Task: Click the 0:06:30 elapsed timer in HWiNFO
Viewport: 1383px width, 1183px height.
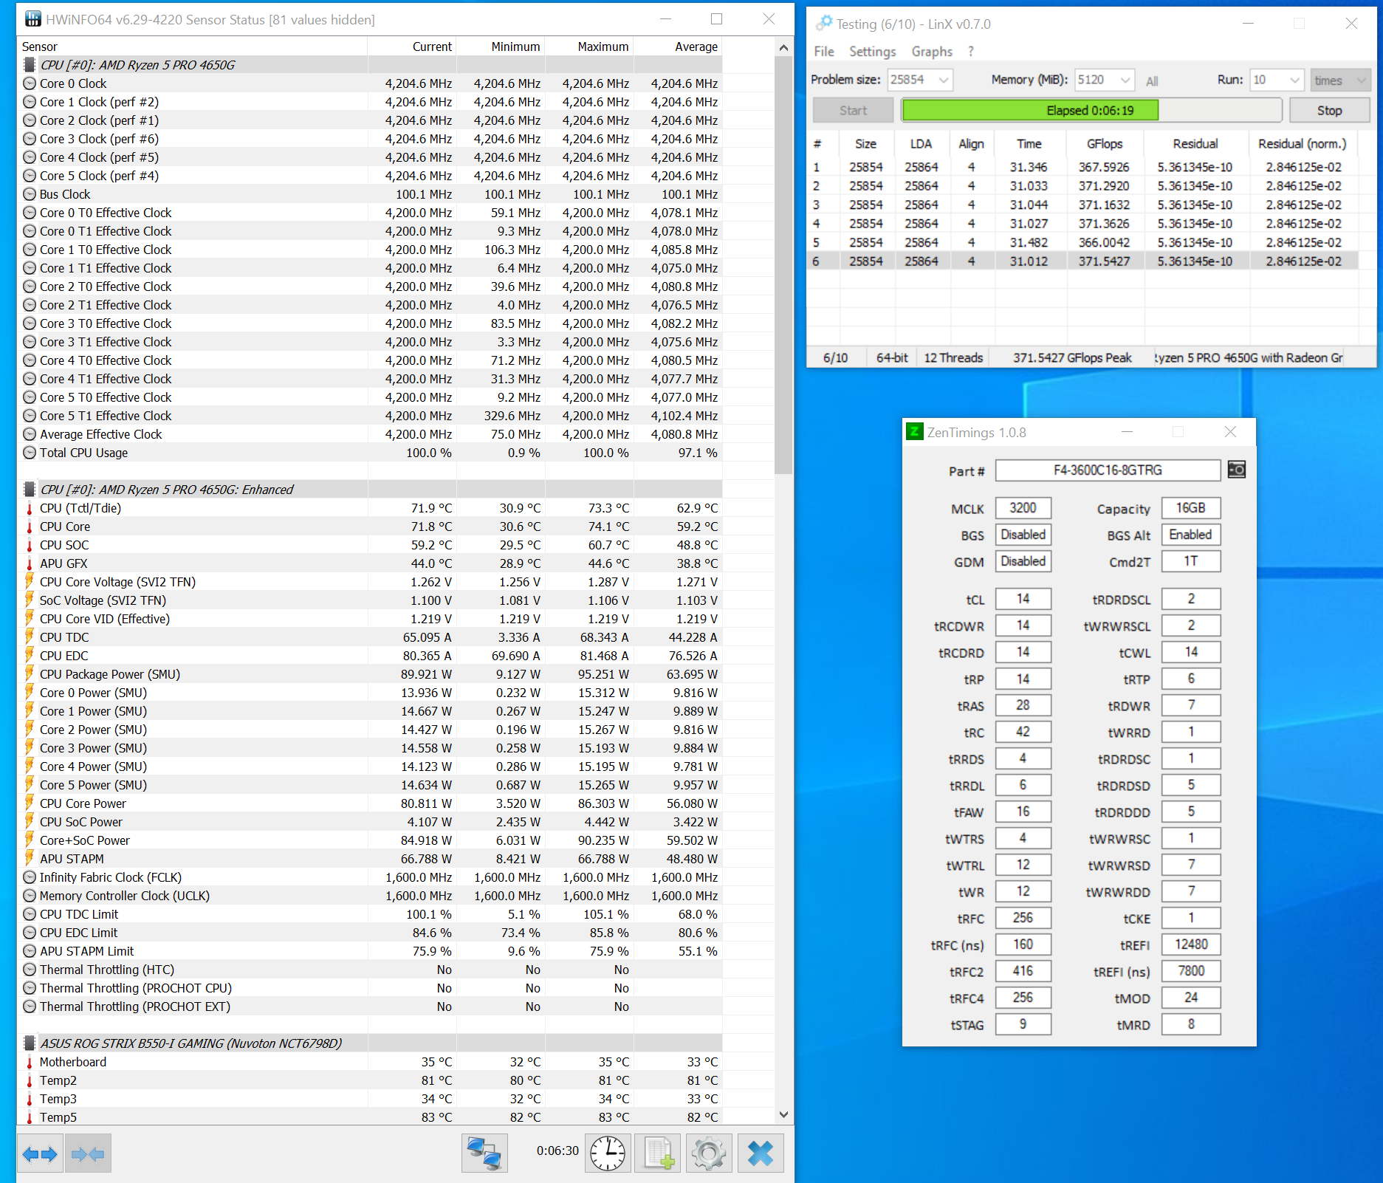Action: click(557, 1151)
